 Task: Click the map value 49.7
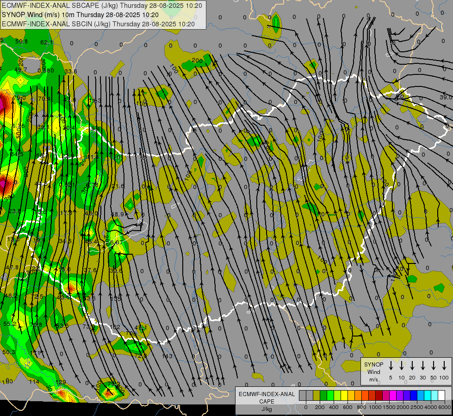click(x=20, y=70)
